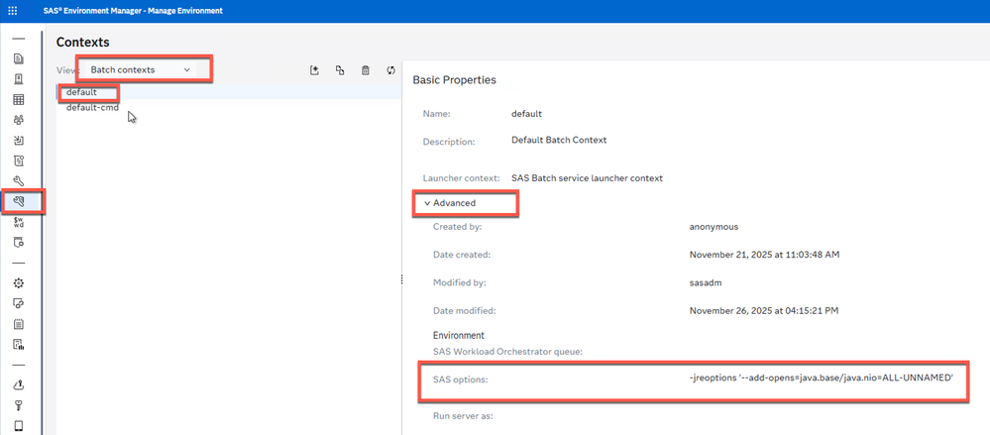Open the Content page document icon

point(18,59)
